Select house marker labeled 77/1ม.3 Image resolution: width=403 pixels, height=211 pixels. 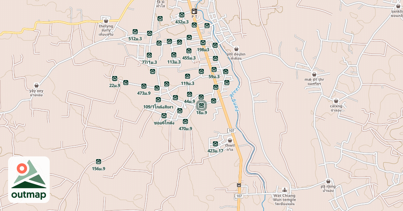pyautogui.click(x=149, y=55)
